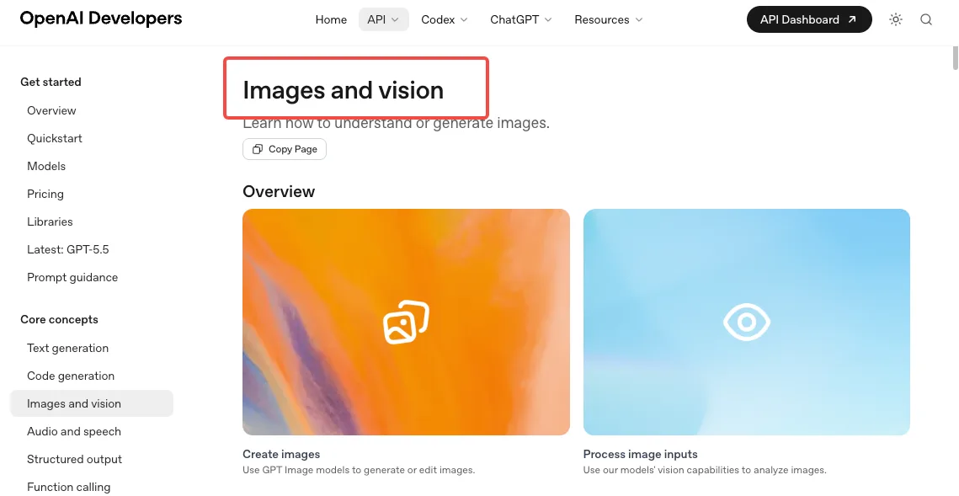
Task: Click the copy icon in Copy Page
Action: click(258, 149)
